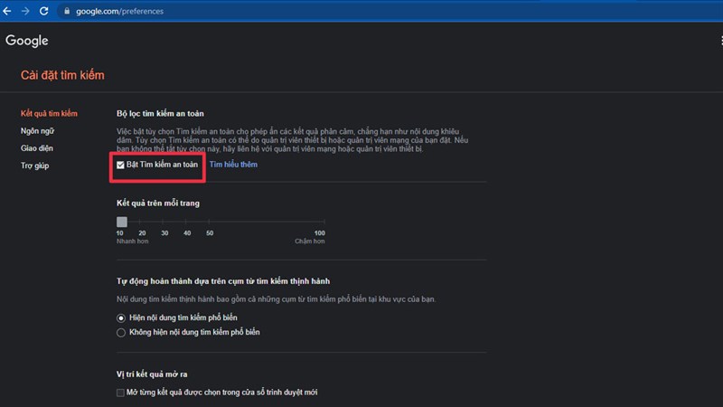Click the results-per-page slider handle
The width and height of the screenshot is (723, 407).
122,222
